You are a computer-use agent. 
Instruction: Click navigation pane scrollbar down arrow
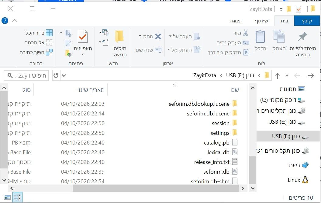(x=253, y=188)
